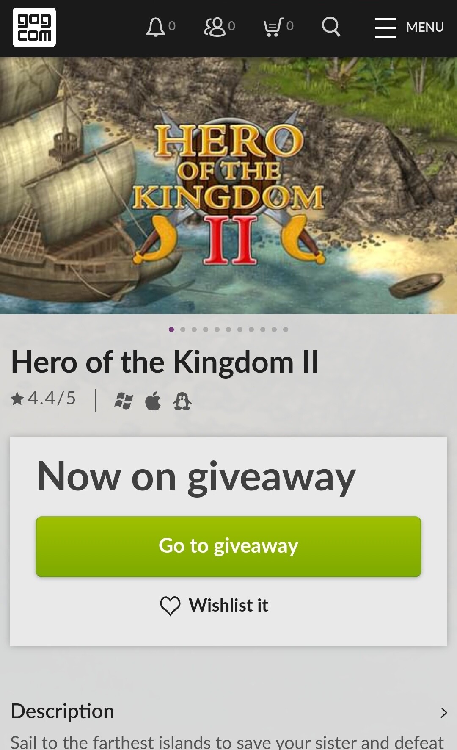Open the friends icon in header
This screenshot has height=750, width=457.
[215, 27]
